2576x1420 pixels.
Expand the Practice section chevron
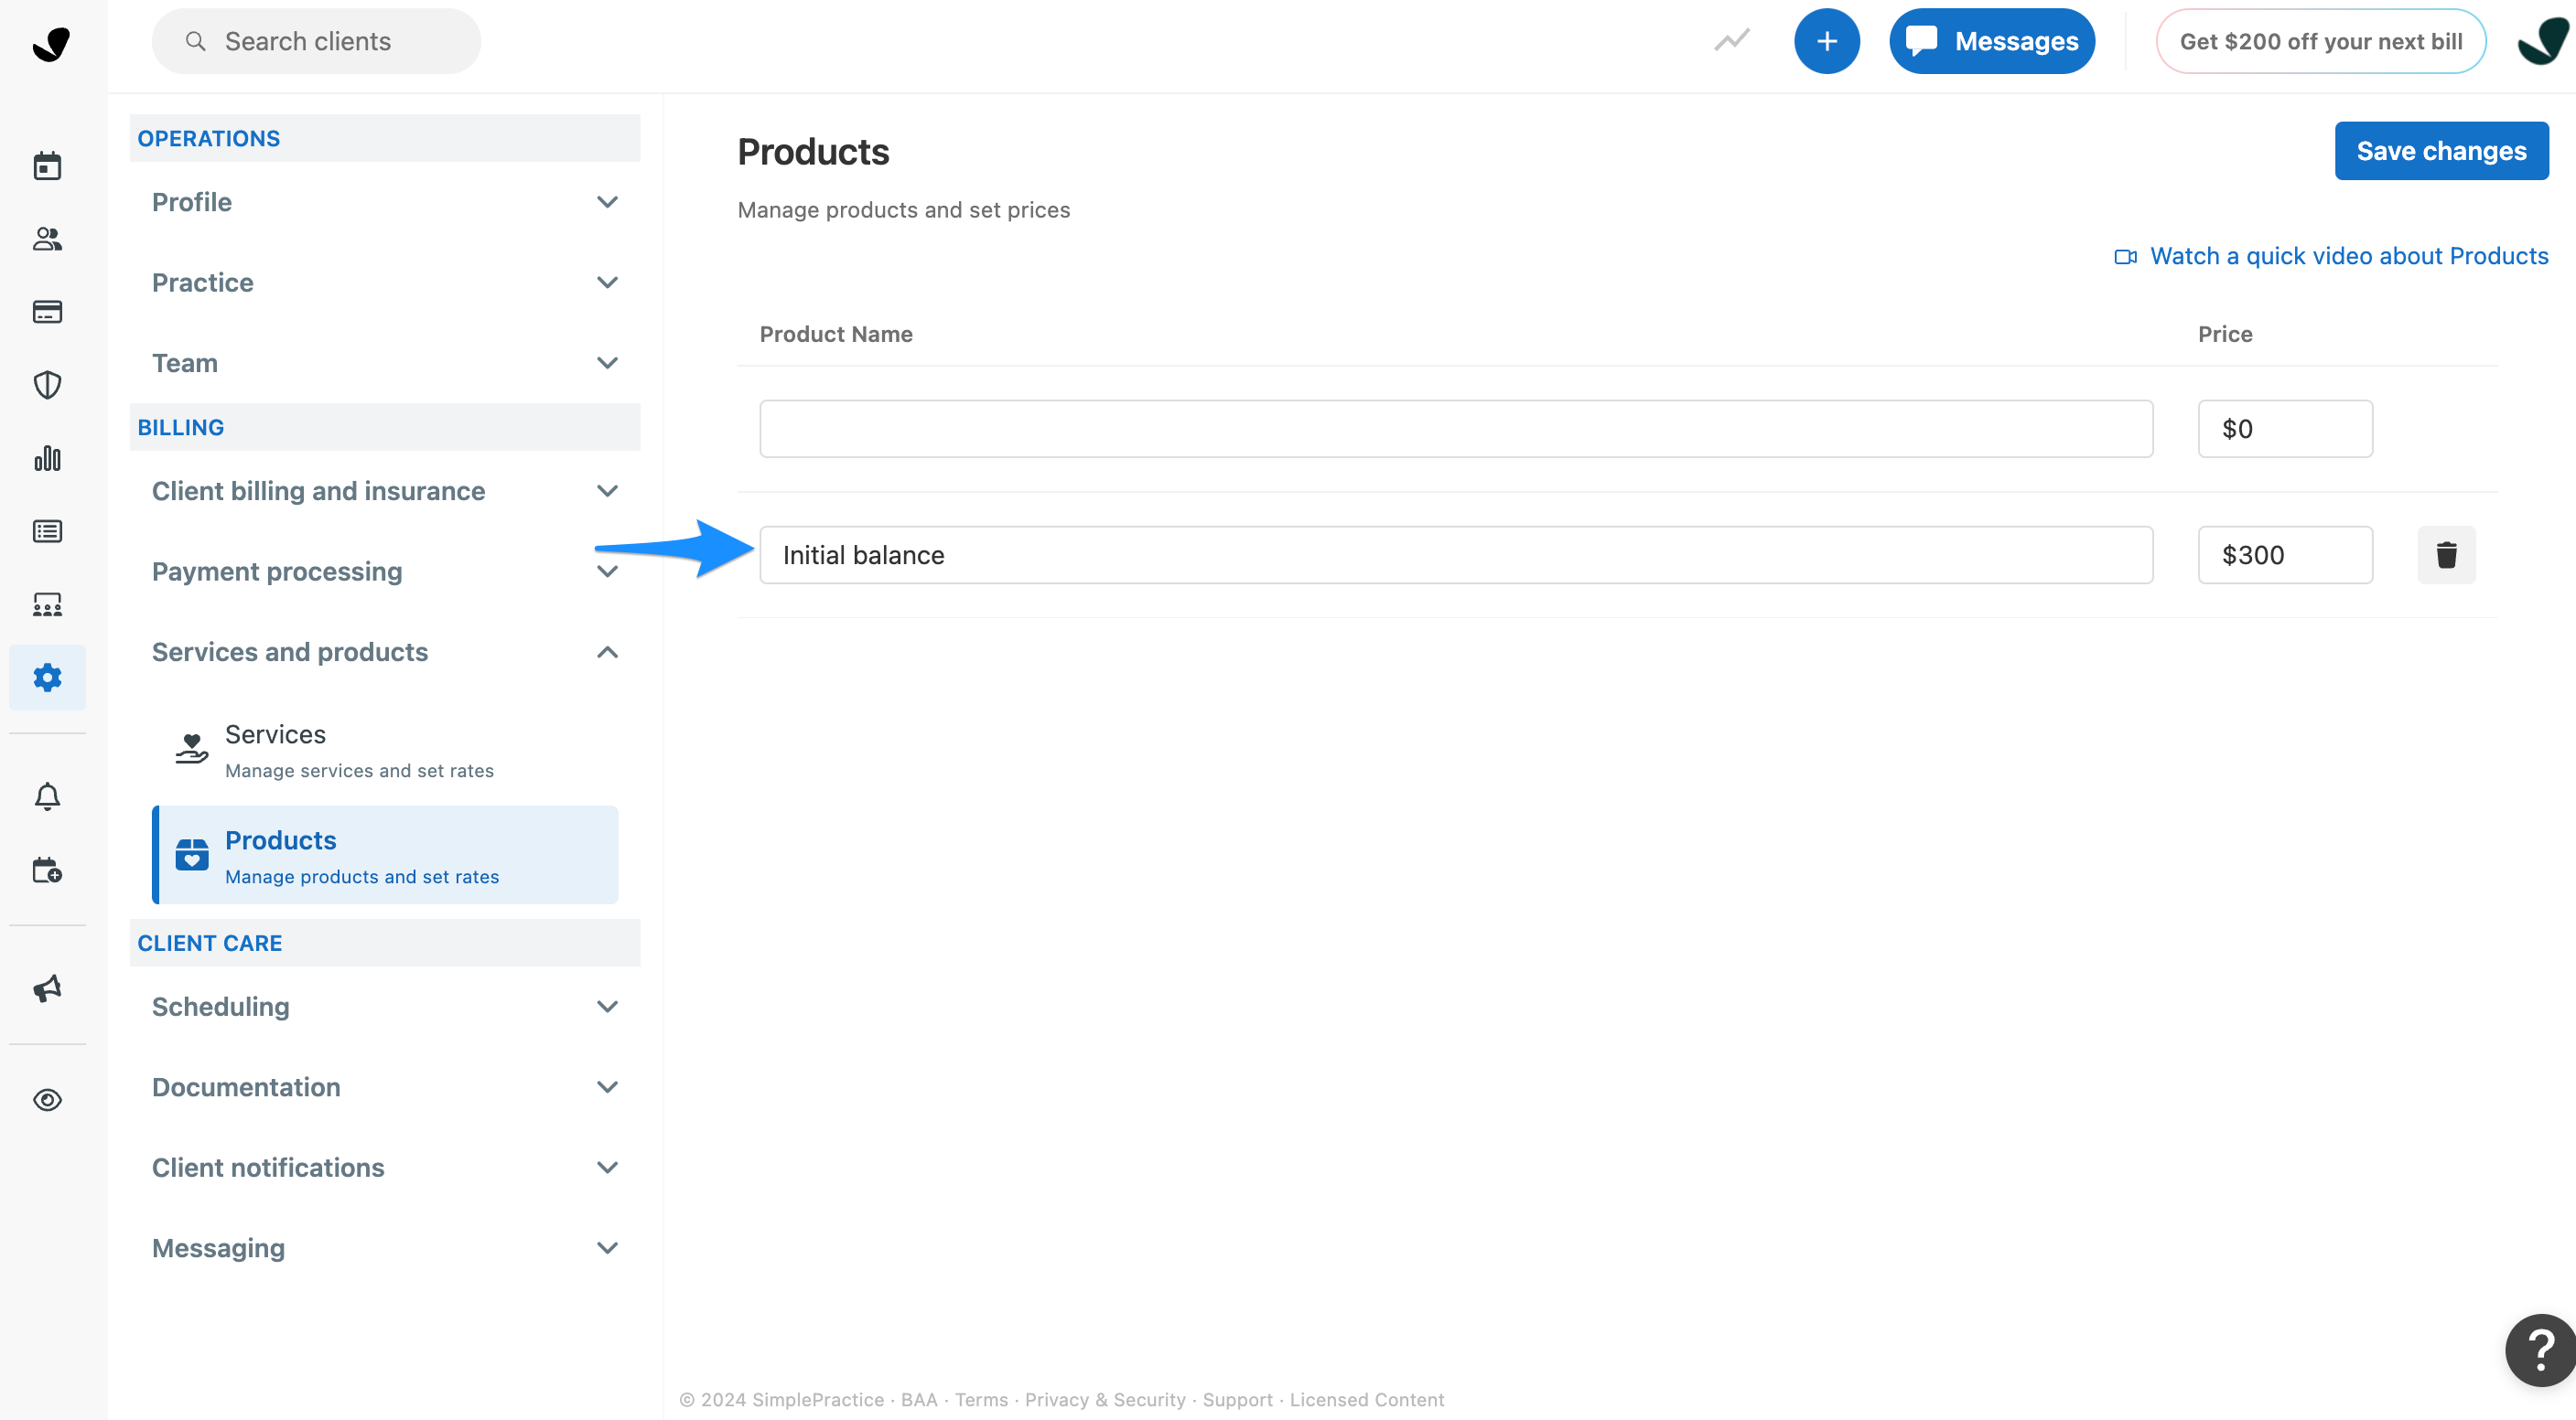(607, 282)
